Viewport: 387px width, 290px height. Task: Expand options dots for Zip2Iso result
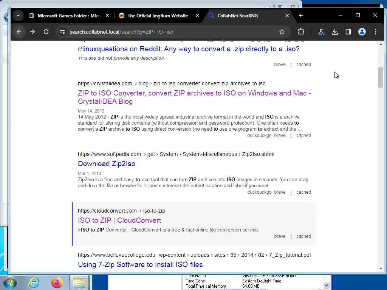tap(291, 193)
